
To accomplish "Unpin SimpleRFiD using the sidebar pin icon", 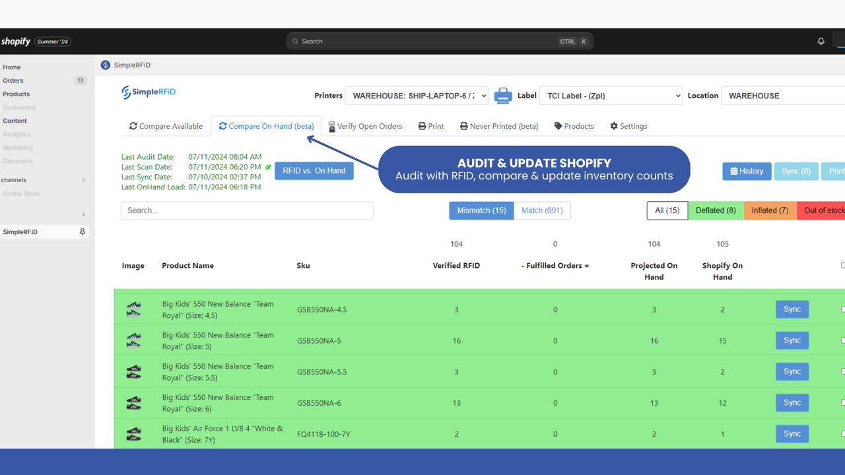I will coord(83,232).
